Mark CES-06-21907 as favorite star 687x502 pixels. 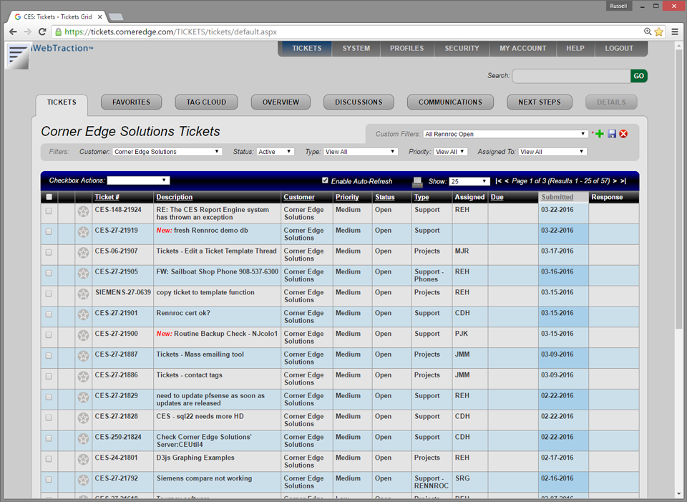click(x=83, y=253)
